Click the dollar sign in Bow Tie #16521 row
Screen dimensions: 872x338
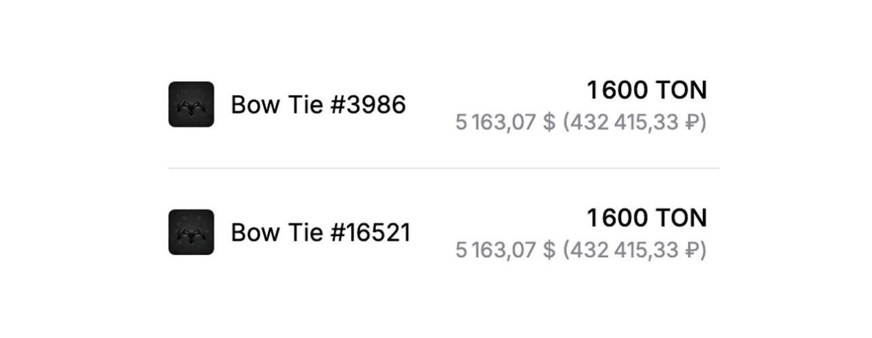(x=549, y=251)
